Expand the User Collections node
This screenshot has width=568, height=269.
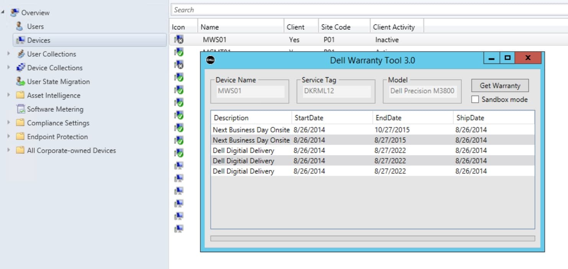8,54
